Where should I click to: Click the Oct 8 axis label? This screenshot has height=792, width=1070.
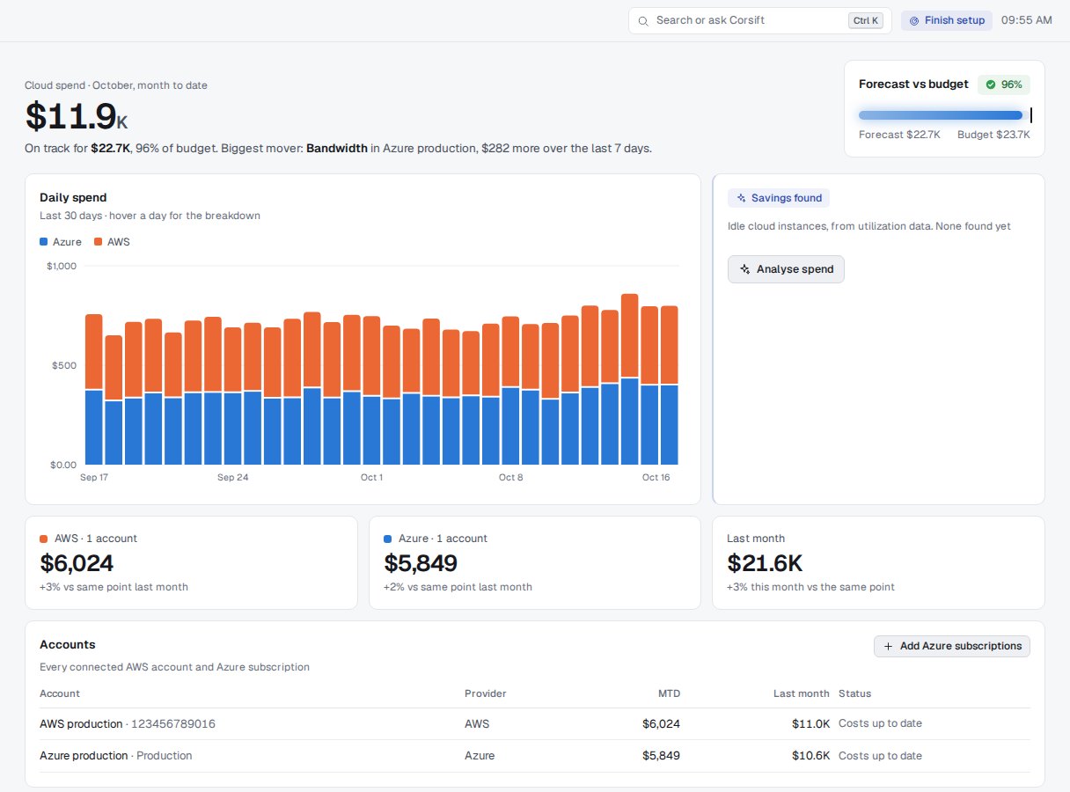tap(510, 478)
